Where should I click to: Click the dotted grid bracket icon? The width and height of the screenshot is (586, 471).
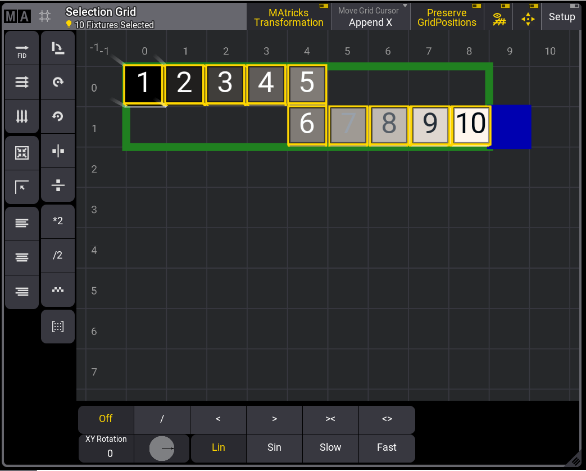pos(57,326)
